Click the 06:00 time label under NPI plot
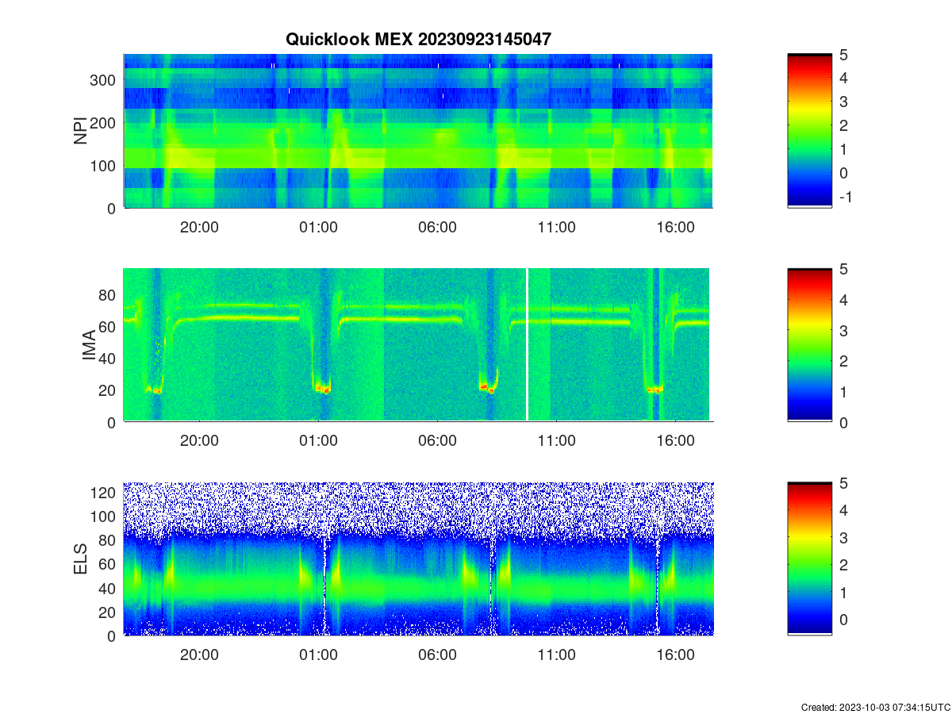The width and height of the screenshot is (952, 714). 437,226
